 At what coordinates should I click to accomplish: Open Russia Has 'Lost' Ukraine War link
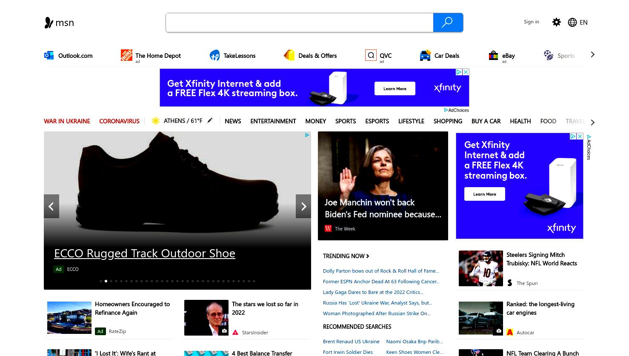(377, 303)
